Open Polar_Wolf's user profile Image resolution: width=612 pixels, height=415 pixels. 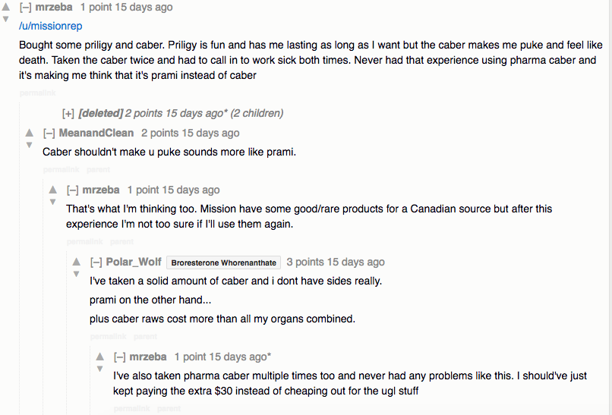134,263
